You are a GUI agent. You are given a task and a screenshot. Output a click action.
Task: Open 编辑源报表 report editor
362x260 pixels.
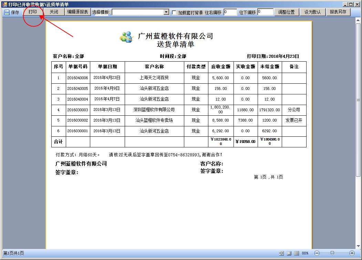pyautogui.click(x=77, y=12)
